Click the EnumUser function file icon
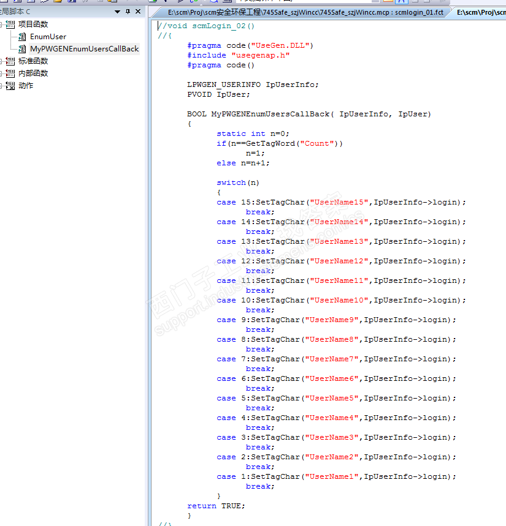506x526 pixels. pyautogui.click(x=22, y=37)
